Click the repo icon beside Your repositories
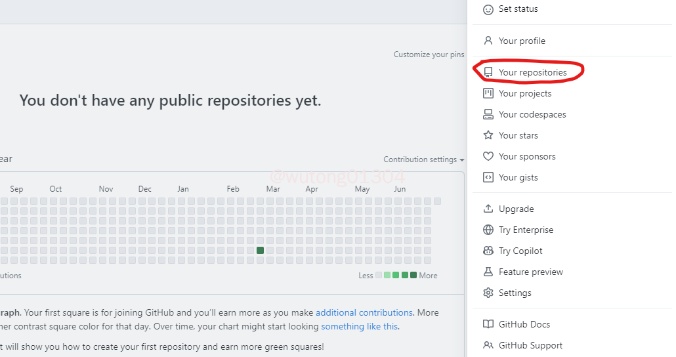 coord(488,72)
